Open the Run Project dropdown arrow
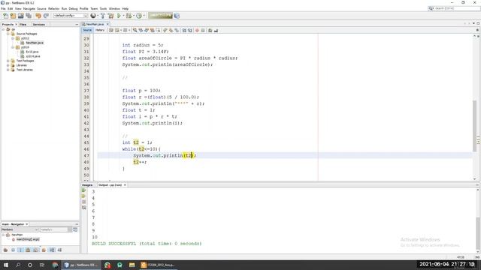This screenshot has height=270, width=481. pyautogui.click(x=123, y=16)
